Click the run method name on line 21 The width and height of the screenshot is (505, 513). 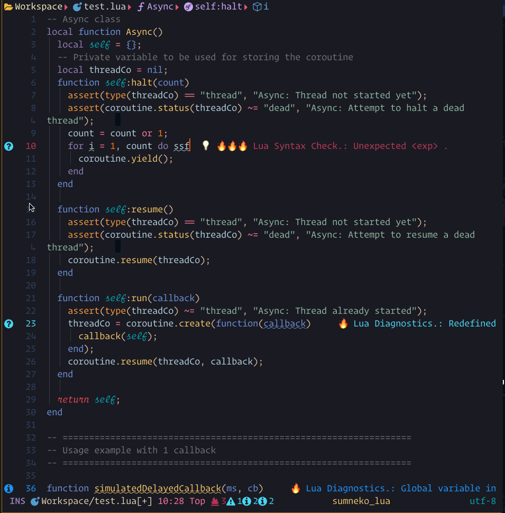point(139,299)
